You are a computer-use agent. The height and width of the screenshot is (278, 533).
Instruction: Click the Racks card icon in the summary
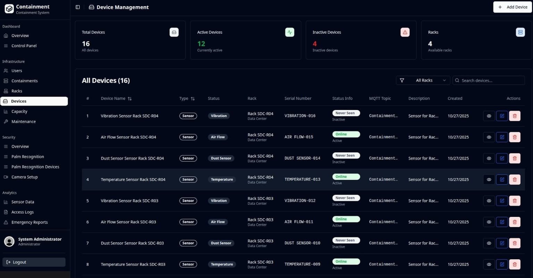coord(520,32)
